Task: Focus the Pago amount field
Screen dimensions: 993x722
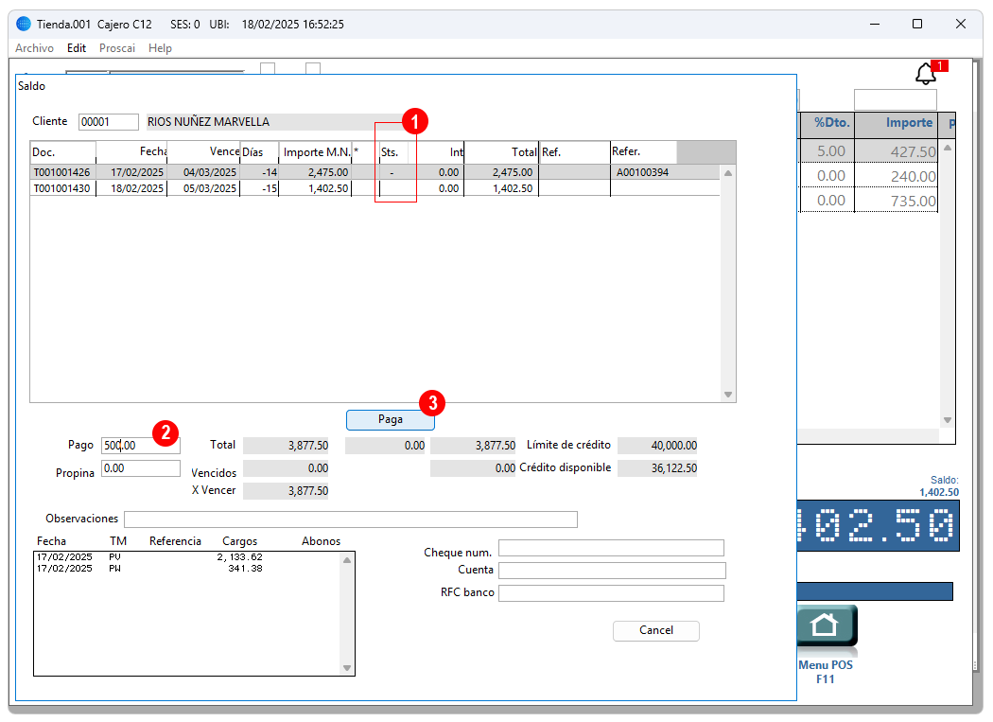Action: click(x=141, y=446)
